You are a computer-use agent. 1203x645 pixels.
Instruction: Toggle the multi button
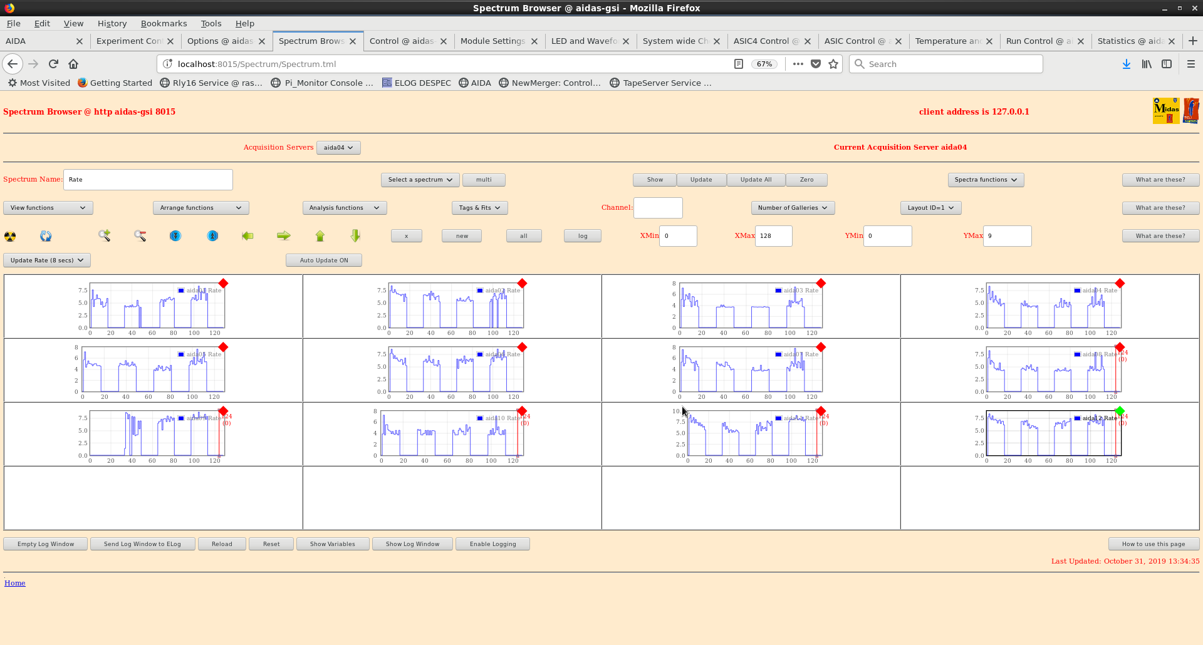tap(484, 180)
